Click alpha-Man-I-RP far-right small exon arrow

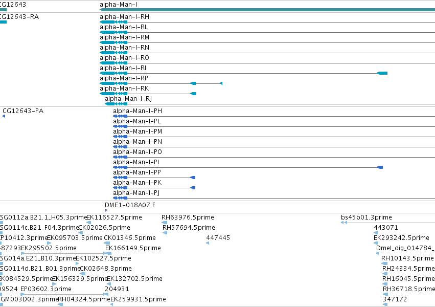click(221, 83)
